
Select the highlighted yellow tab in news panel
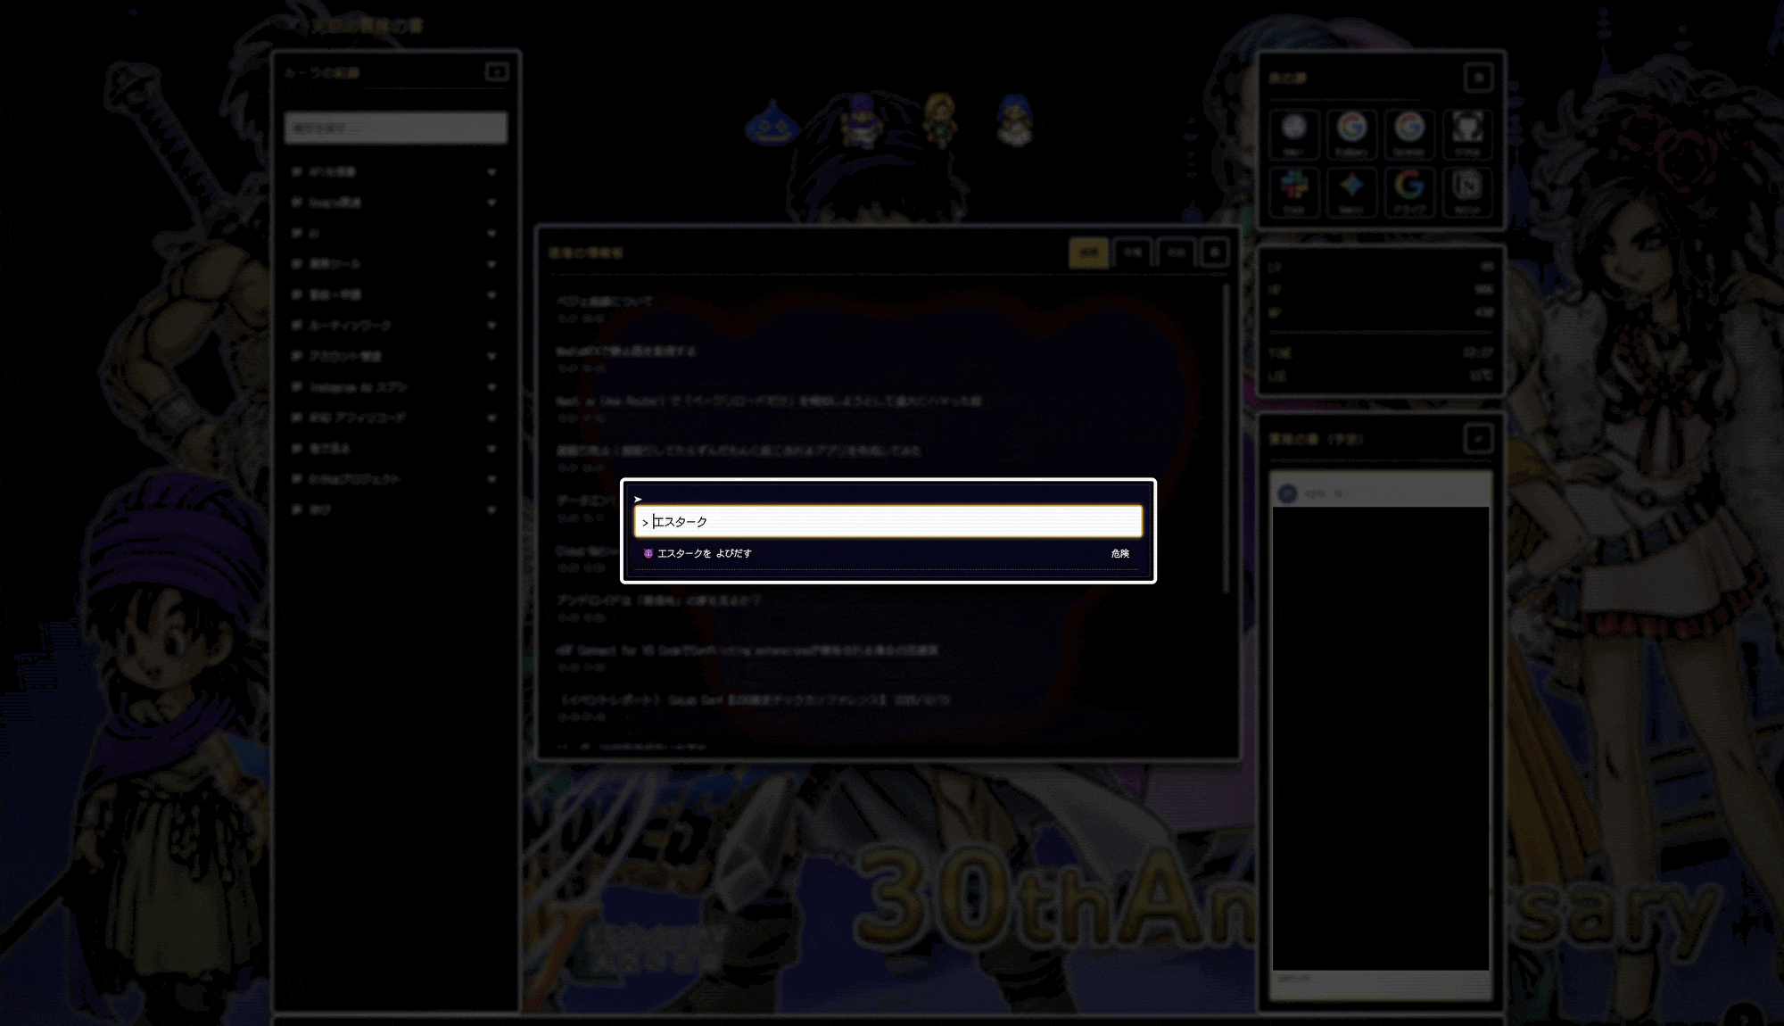1088,252
